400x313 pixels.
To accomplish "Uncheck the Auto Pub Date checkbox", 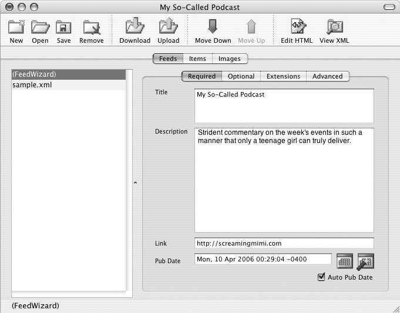I will pyautogui.click(x=321, y=277).
